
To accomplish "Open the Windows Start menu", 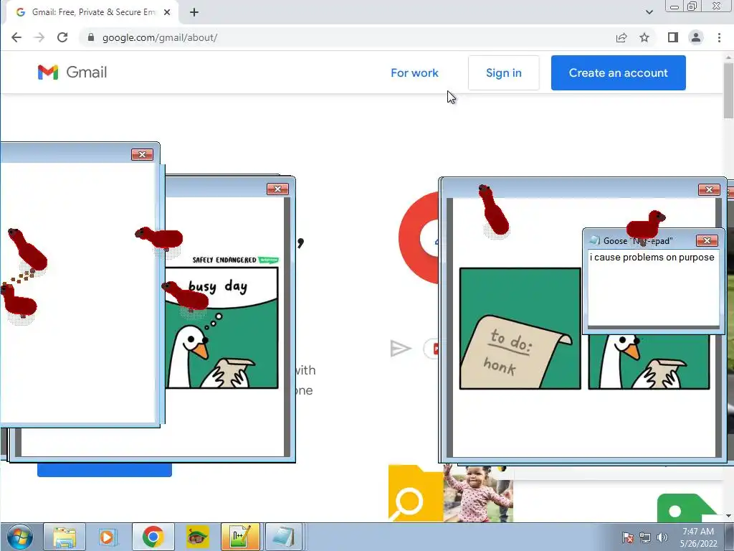I will coord(19,537).
